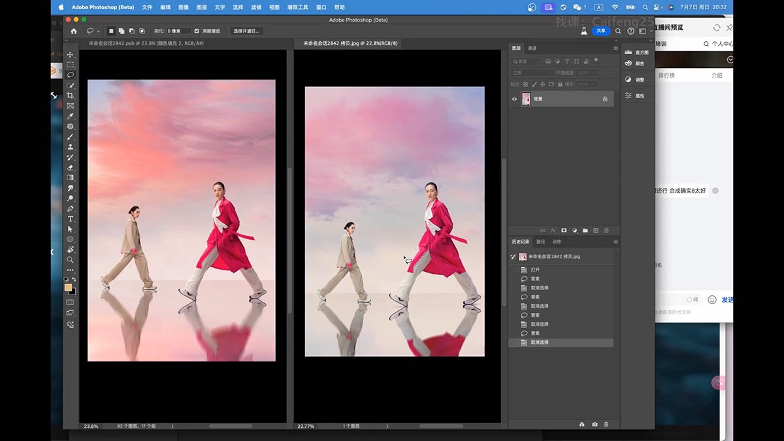Open the Lasso tool preset dropdown arrow
This screenshot has height=441, width=784.
pos(99,31)
